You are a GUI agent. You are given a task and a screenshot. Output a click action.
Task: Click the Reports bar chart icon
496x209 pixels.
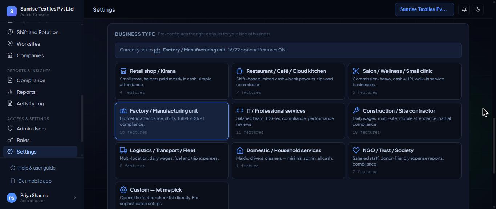click(10, 92)
